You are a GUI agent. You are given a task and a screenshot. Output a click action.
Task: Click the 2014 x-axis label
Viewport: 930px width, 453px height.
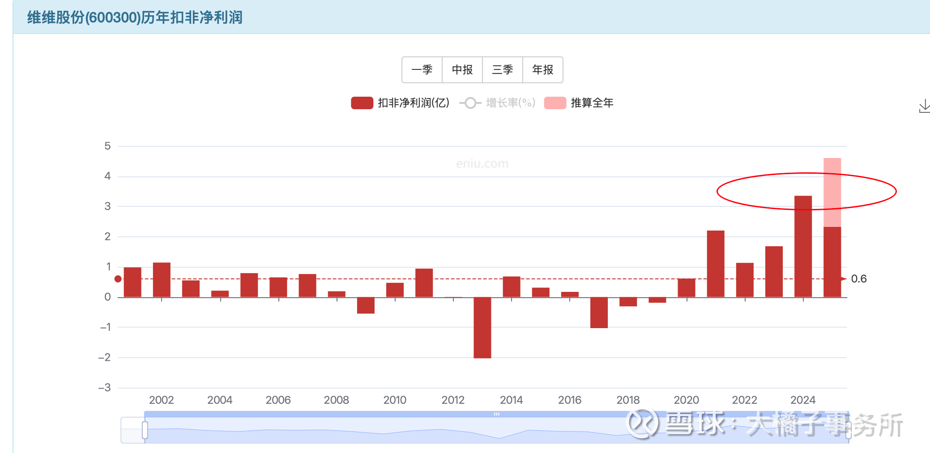coord(512,400)
